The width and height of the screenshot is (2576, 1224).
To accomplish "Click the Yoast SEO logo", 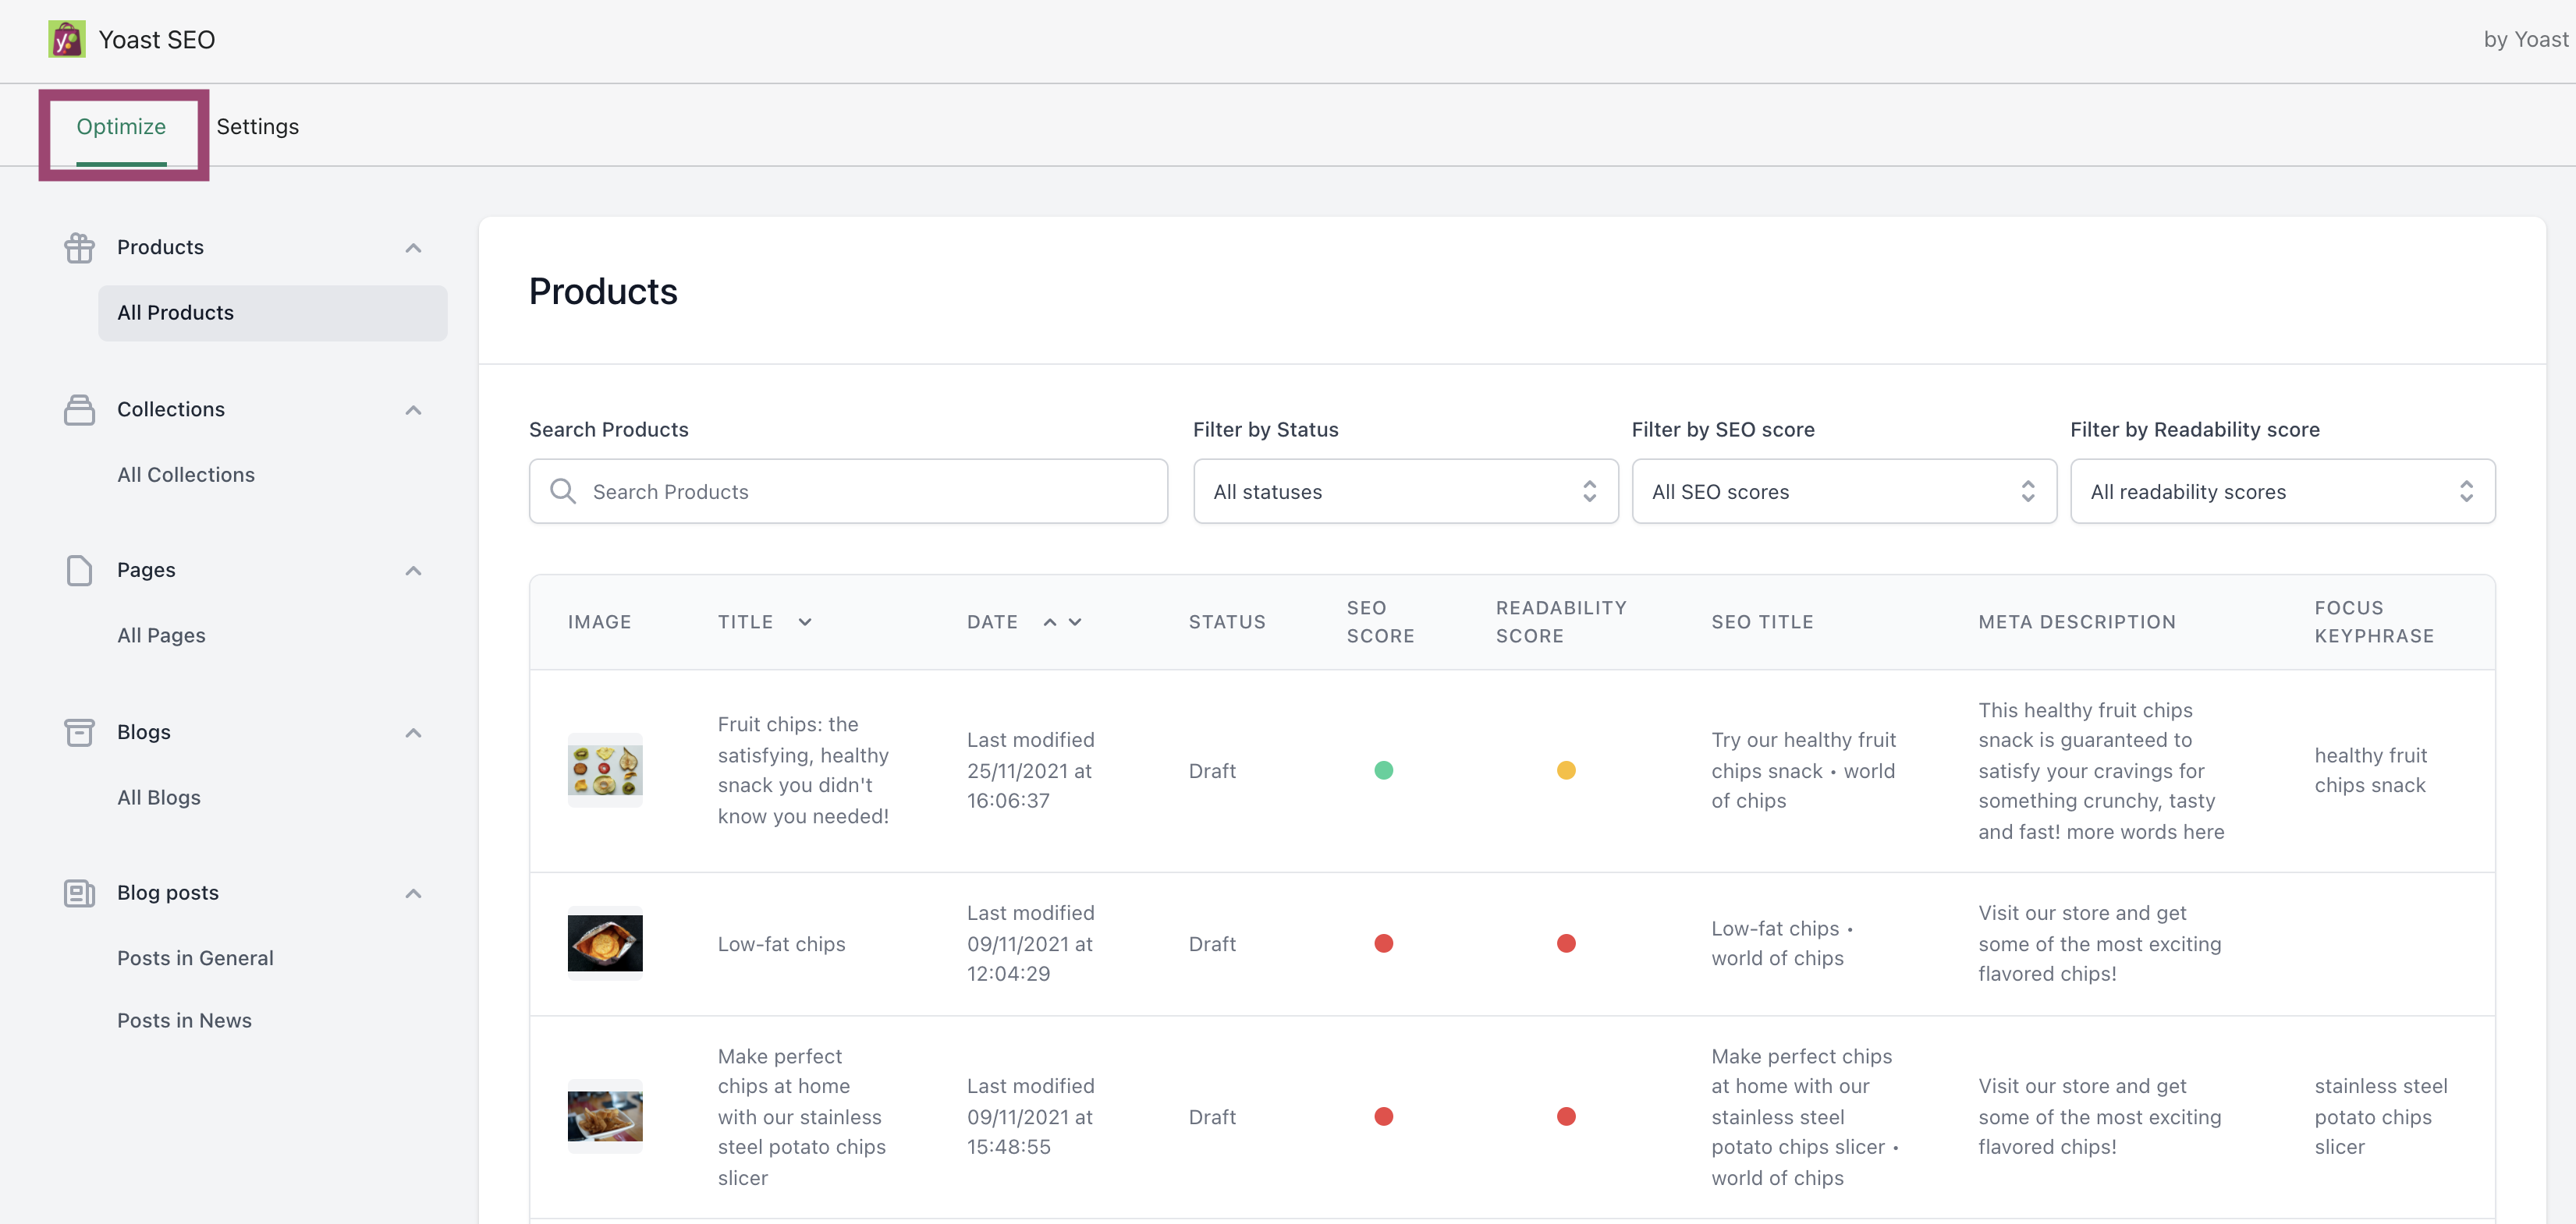I will pyautogui.click(x=66, y=39).
